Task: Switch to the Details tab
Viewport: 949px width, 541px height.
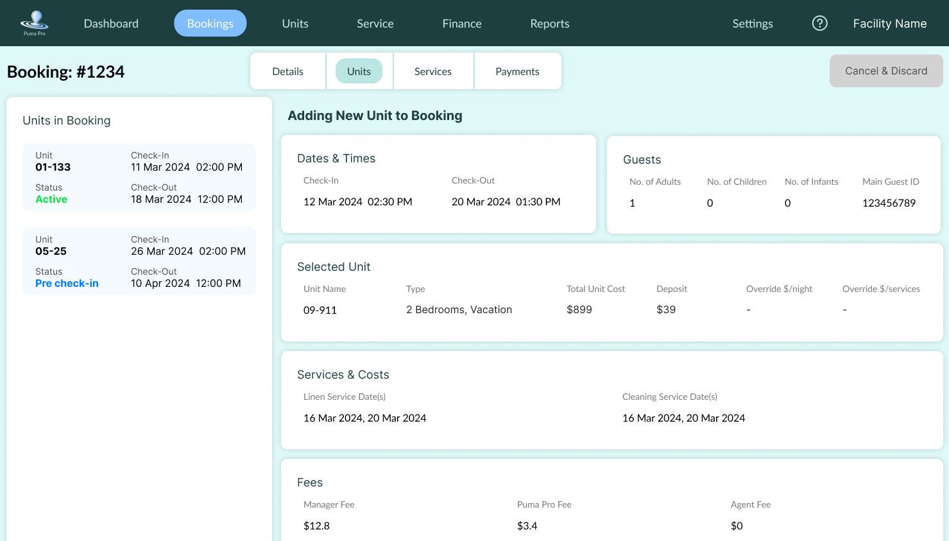Action: (287, 71)
